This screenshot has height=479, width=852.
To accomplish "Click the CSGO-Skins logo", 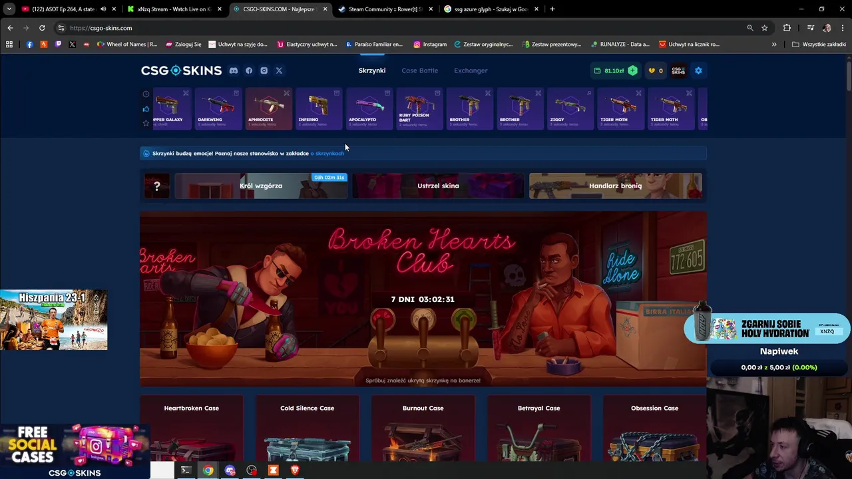I will click(181, 71).
